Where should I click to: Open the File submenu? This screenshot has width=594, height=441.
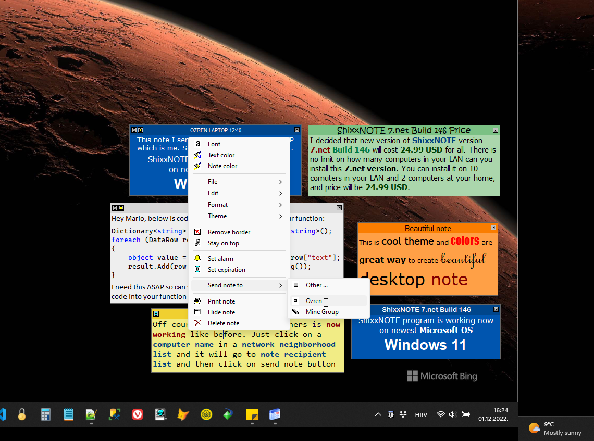pyautogui.click(x=239, y=182)
